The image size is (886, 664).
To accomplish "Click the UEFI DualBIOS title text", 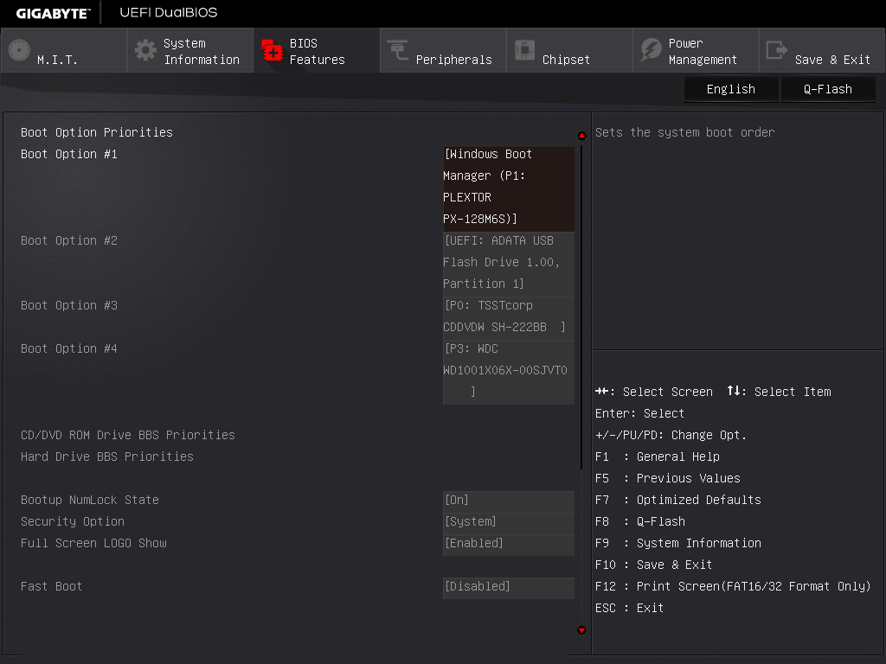I will (169, 12).
